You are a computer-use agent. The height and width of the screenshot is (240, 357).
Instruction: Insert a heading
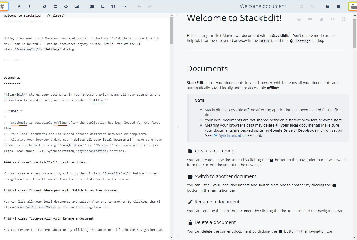pos(113,7)
